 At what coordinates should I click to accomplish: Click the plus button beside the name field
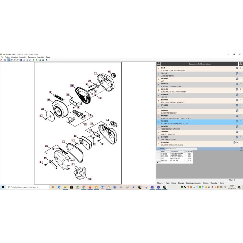click(x=241, y=149)
